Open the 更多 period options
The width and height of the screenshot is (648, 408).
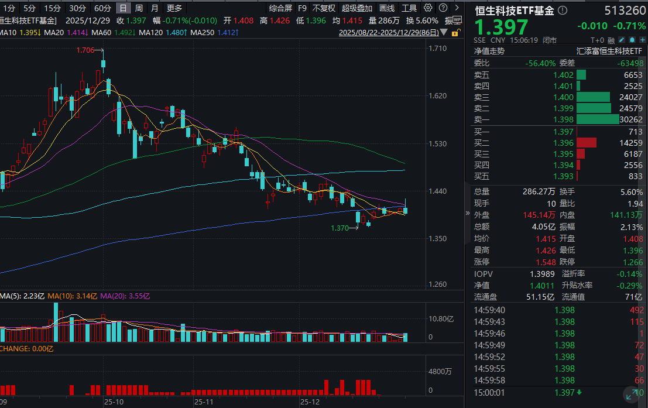point(174,8)
